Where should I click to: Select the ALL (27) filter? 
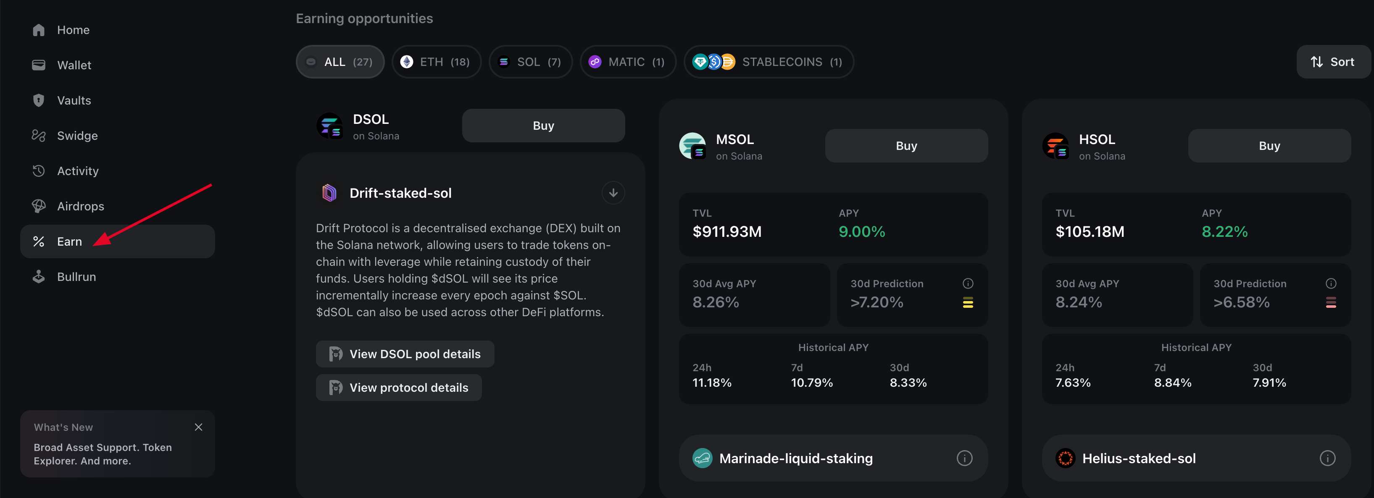coord(340,62)
